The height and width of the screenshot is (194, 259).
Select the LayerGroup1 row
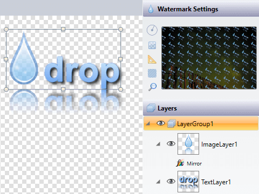click(x=201, y=123)
